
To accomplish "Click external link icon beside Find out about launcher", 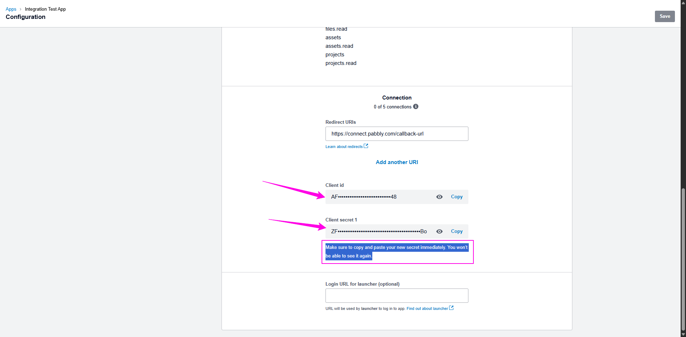I will point(451,308).
